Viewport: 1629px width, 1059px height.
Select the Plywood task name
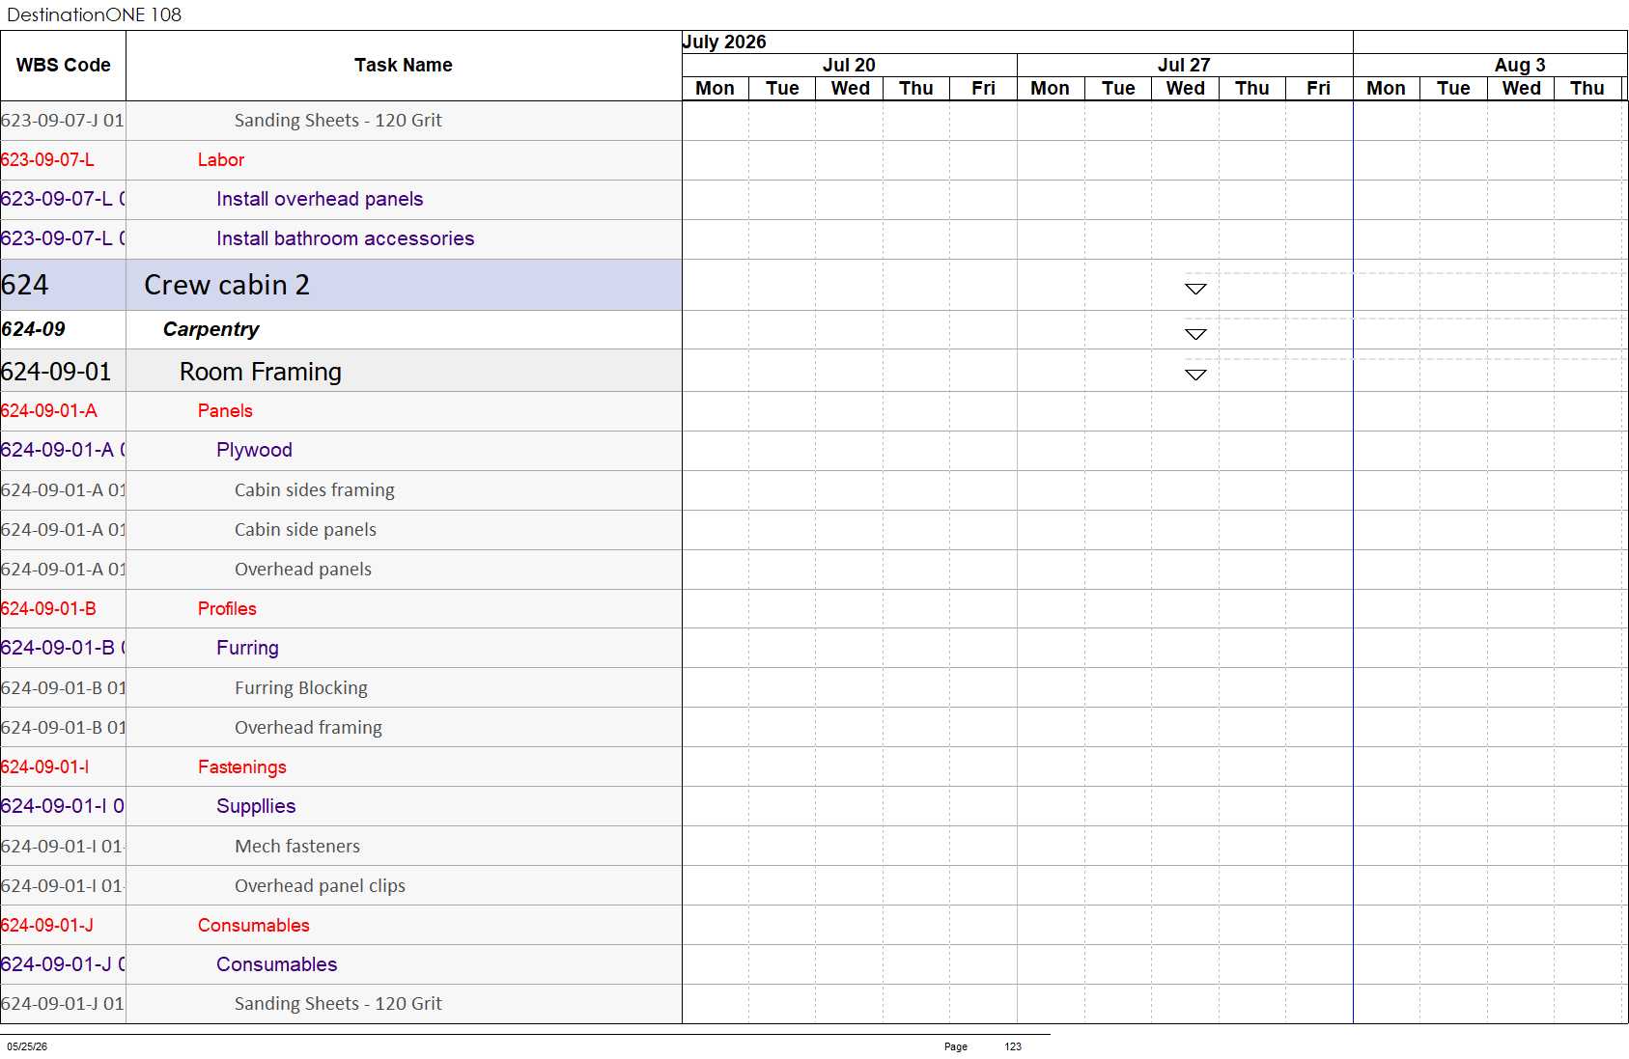point(254,450)
